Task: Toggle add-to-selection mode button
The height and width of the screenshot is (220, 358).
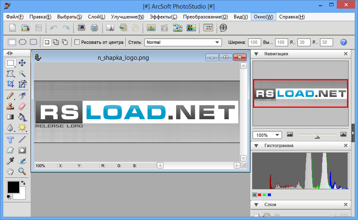Action: pos(56,42)
